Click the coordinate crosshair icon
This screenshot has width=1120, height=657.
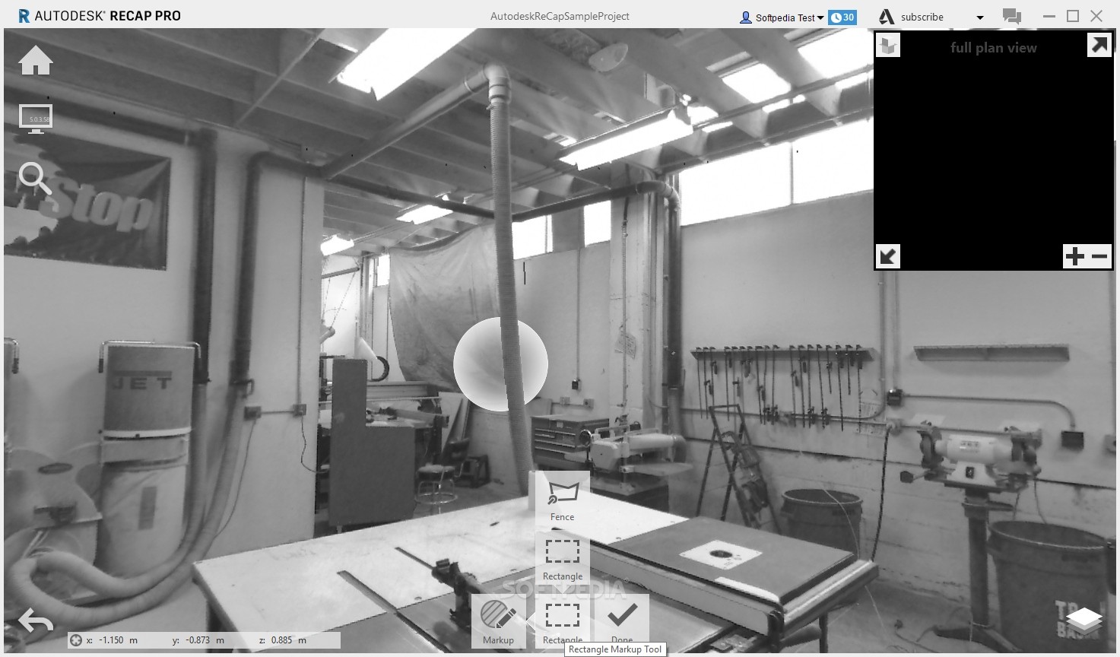coord(76,640)
